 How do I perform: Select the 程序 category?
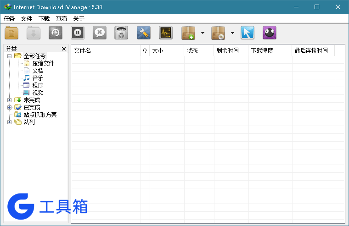38,86
